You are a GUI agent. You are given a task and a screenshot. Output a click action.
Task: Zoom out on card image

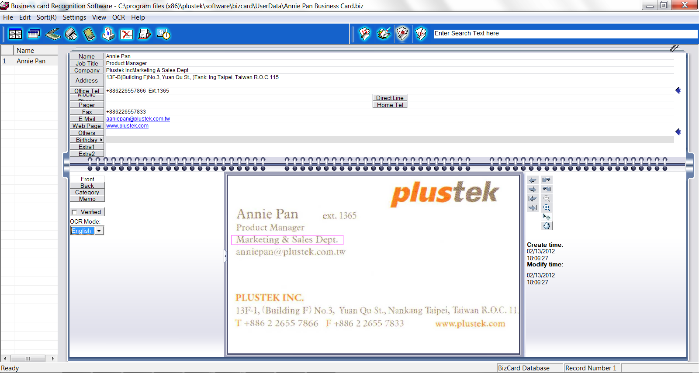(547, 198)
